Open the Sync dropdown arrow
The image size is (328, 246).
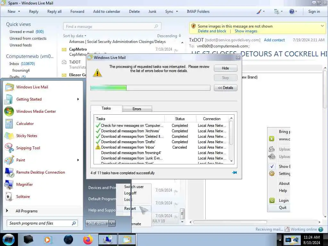(x=177, y=12)
